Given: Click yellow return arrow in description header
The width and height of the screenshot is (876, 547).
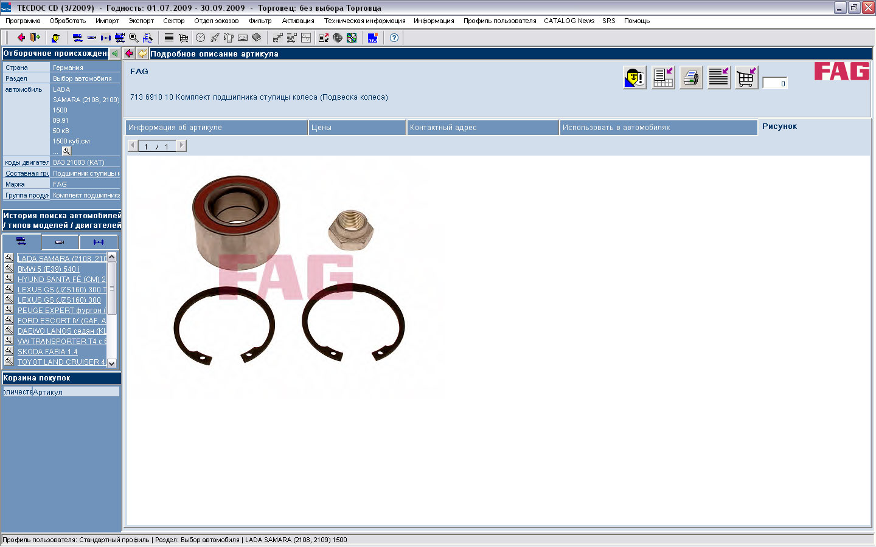Looking at the screenshot, I should click(x=142, y=53).
